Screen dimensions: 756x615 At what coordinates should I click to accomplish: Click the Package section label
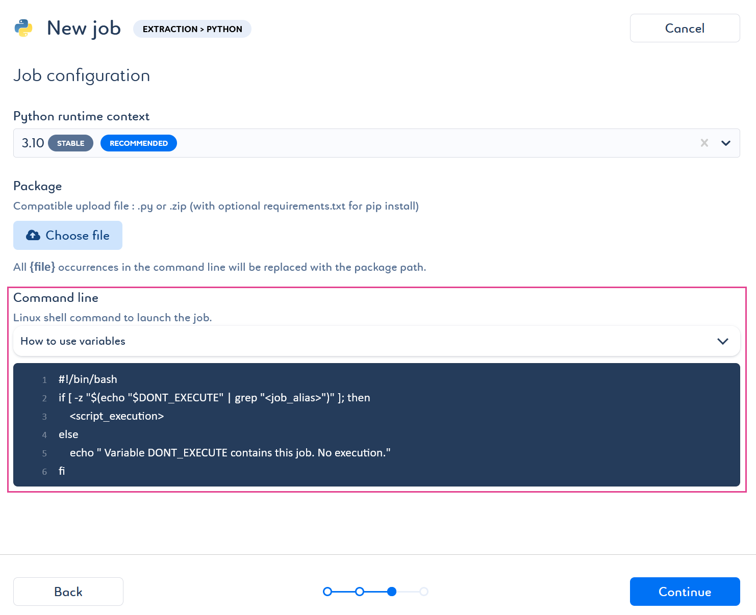tap(37, 186)
